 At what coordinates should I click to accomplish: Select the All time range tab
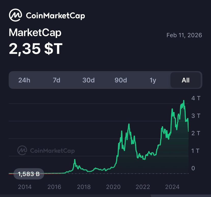(186, 80)
